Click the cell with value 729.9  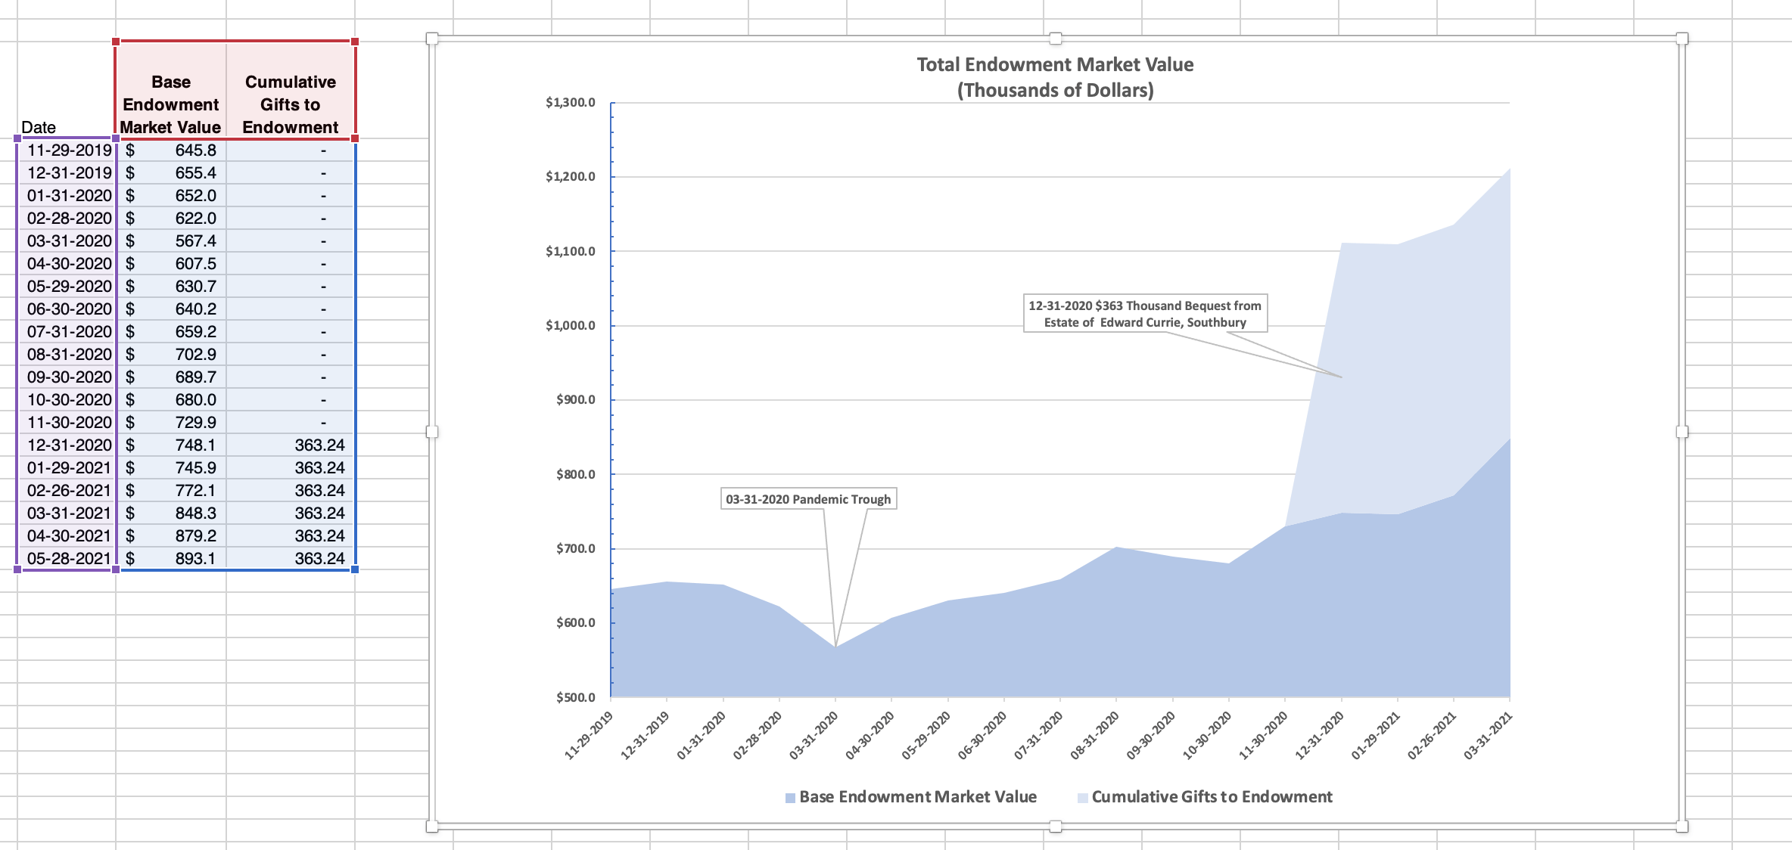pyautogui.click(x=171, y=422)
